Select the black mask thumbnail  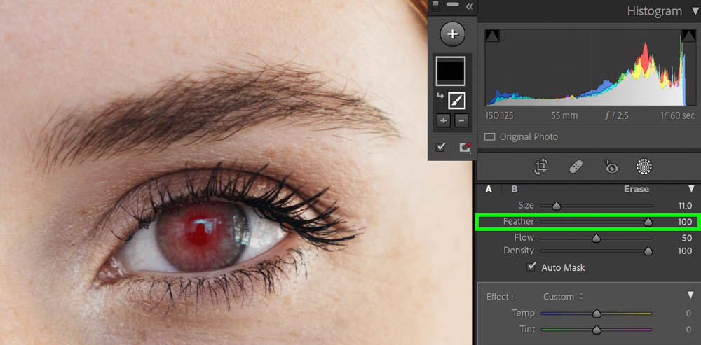[451, 71]
